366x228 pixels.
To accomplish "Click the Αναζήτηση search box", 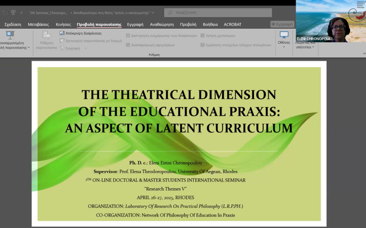I will [218, 13].
